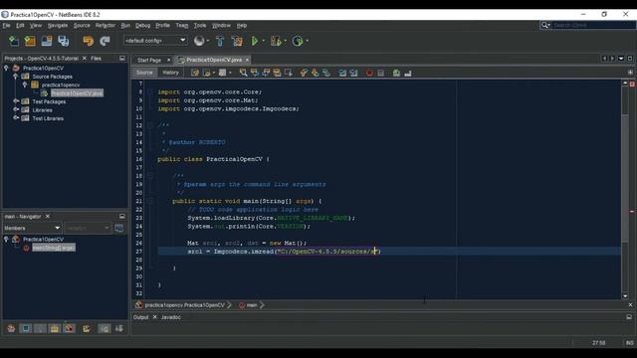This screenshot has width=637, height=358.
Task: Toggle Show Non-Public Members filter in Navigator
Action: (55, 328)
